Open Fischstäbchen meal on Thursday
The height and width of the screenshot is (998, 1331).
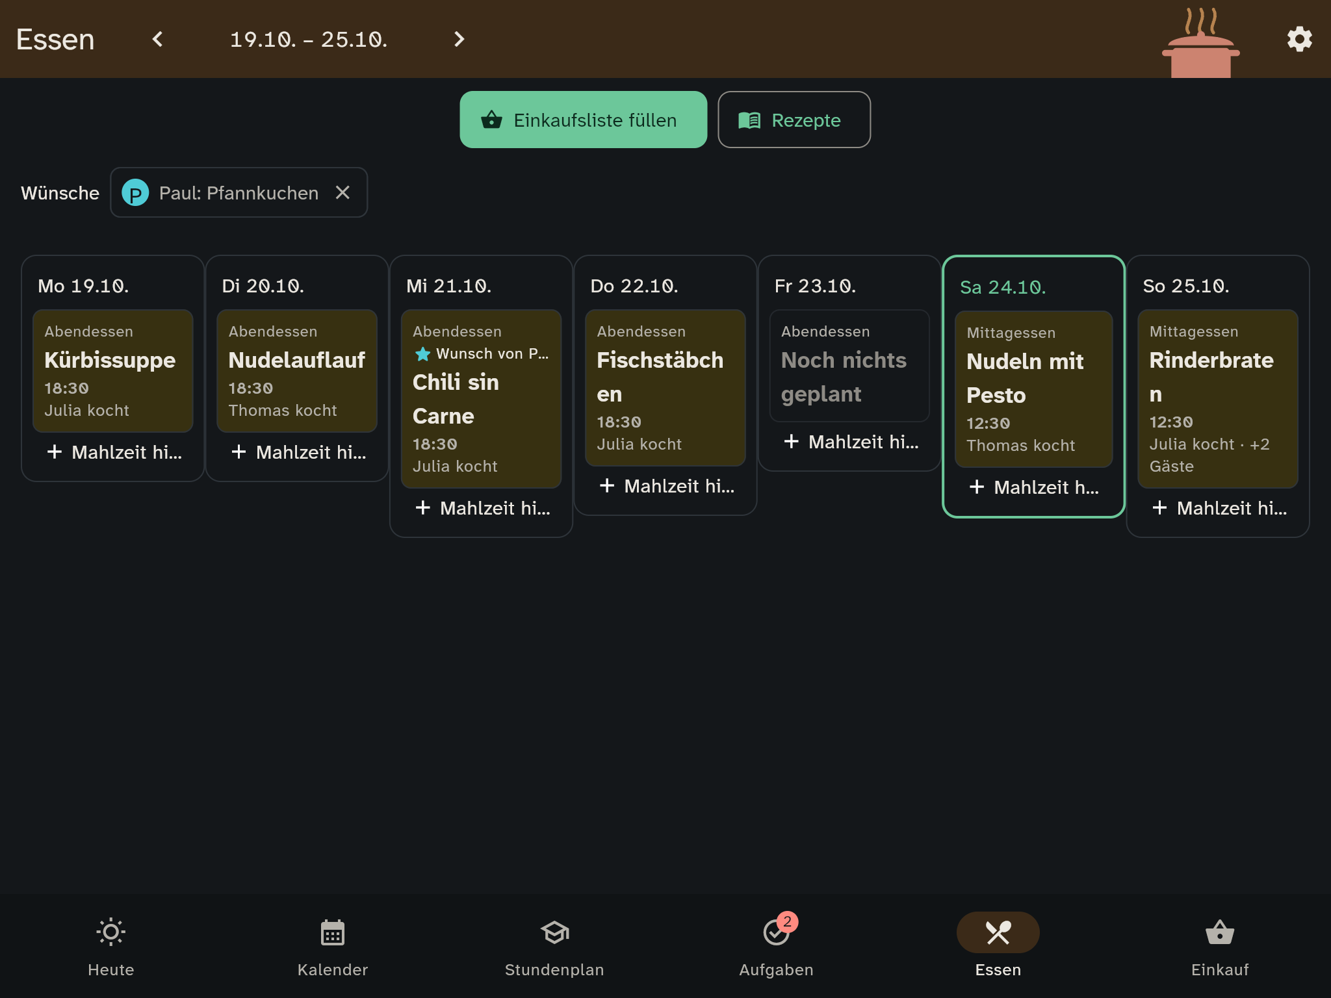tap(665, 387)
